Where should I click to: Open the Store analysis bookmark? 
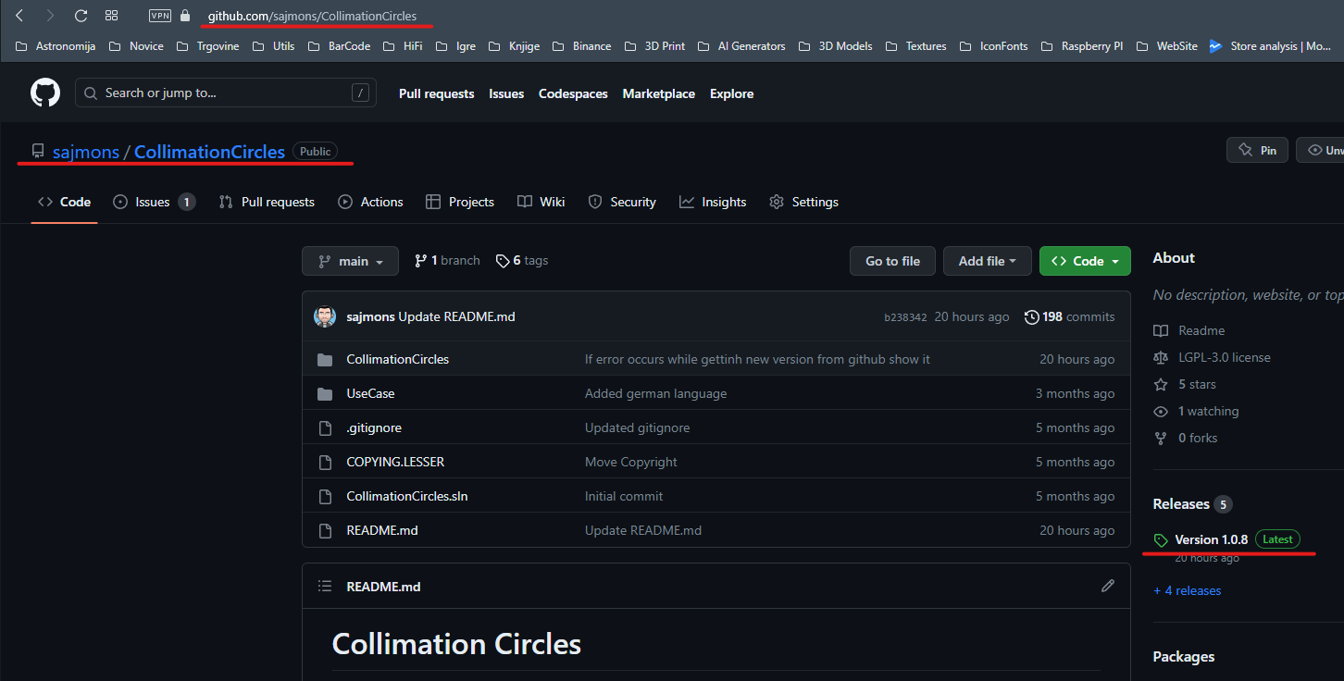tap(1270, 46)
